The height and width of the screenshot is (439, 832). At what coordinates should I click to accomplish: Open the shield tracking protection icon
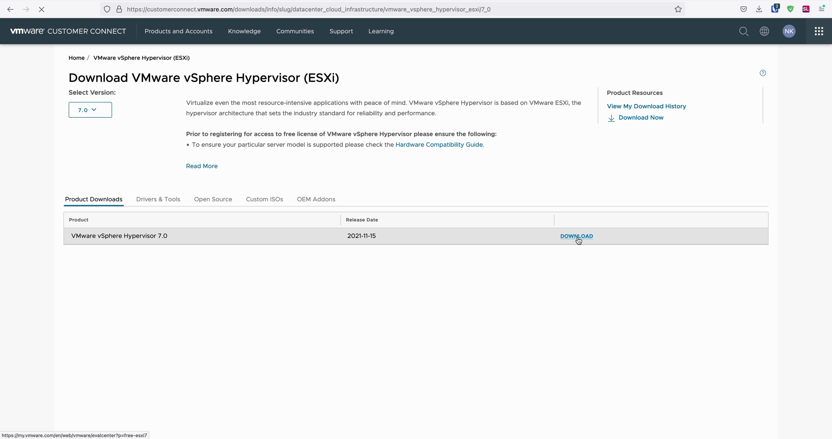[x=107, y=9]
